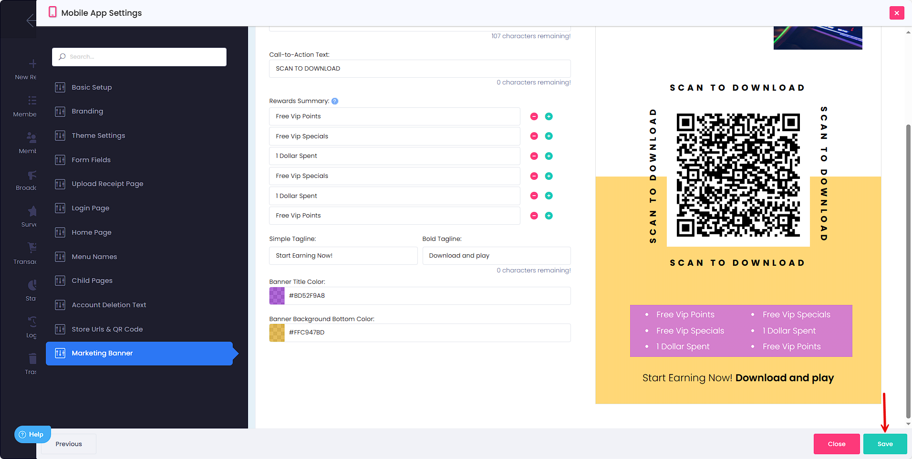Click the mobile phone icon in dialog title
The width and height of the screenshot is (912, 459).
[52, 12]
